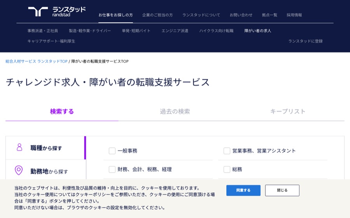Screen dimensions: 350x218
Task: Click the 同意する cookie button
Action: [x=243, y=190]
